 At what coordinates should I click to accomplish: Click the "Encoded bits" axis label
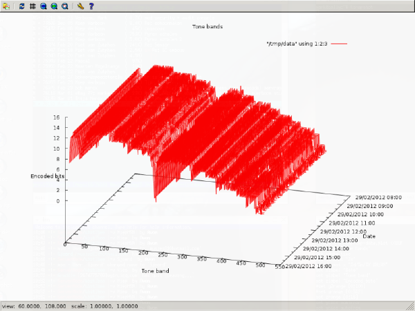47,176
